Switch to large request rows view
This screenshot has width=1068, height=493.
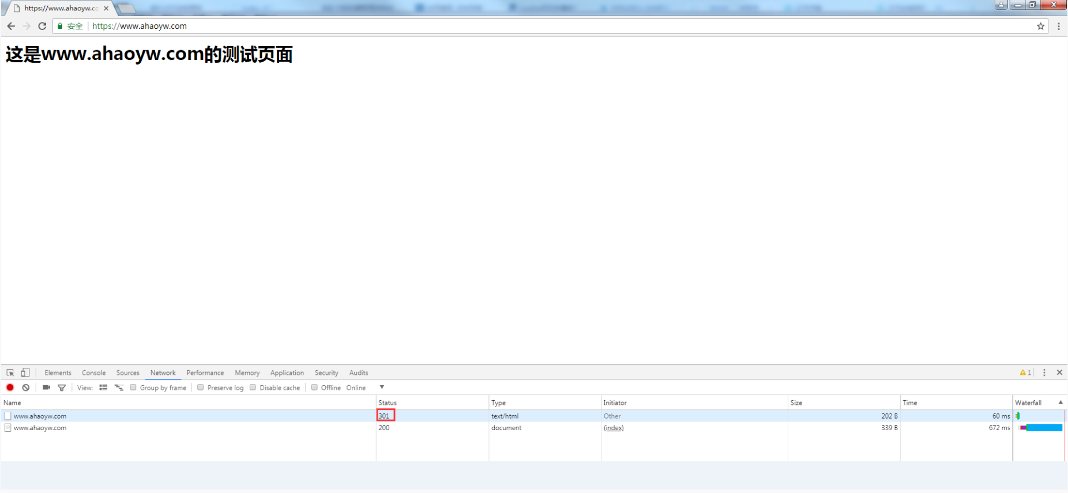click(x=103, y=387)
